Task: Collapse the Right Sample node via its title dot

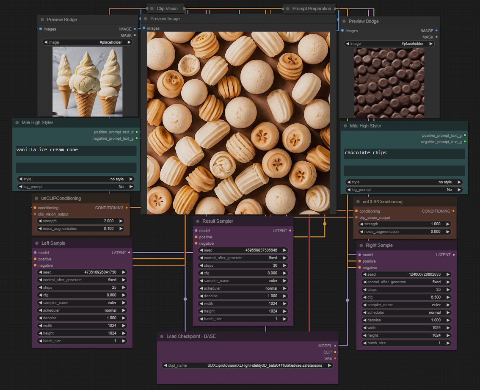Action: coord(361,245)
